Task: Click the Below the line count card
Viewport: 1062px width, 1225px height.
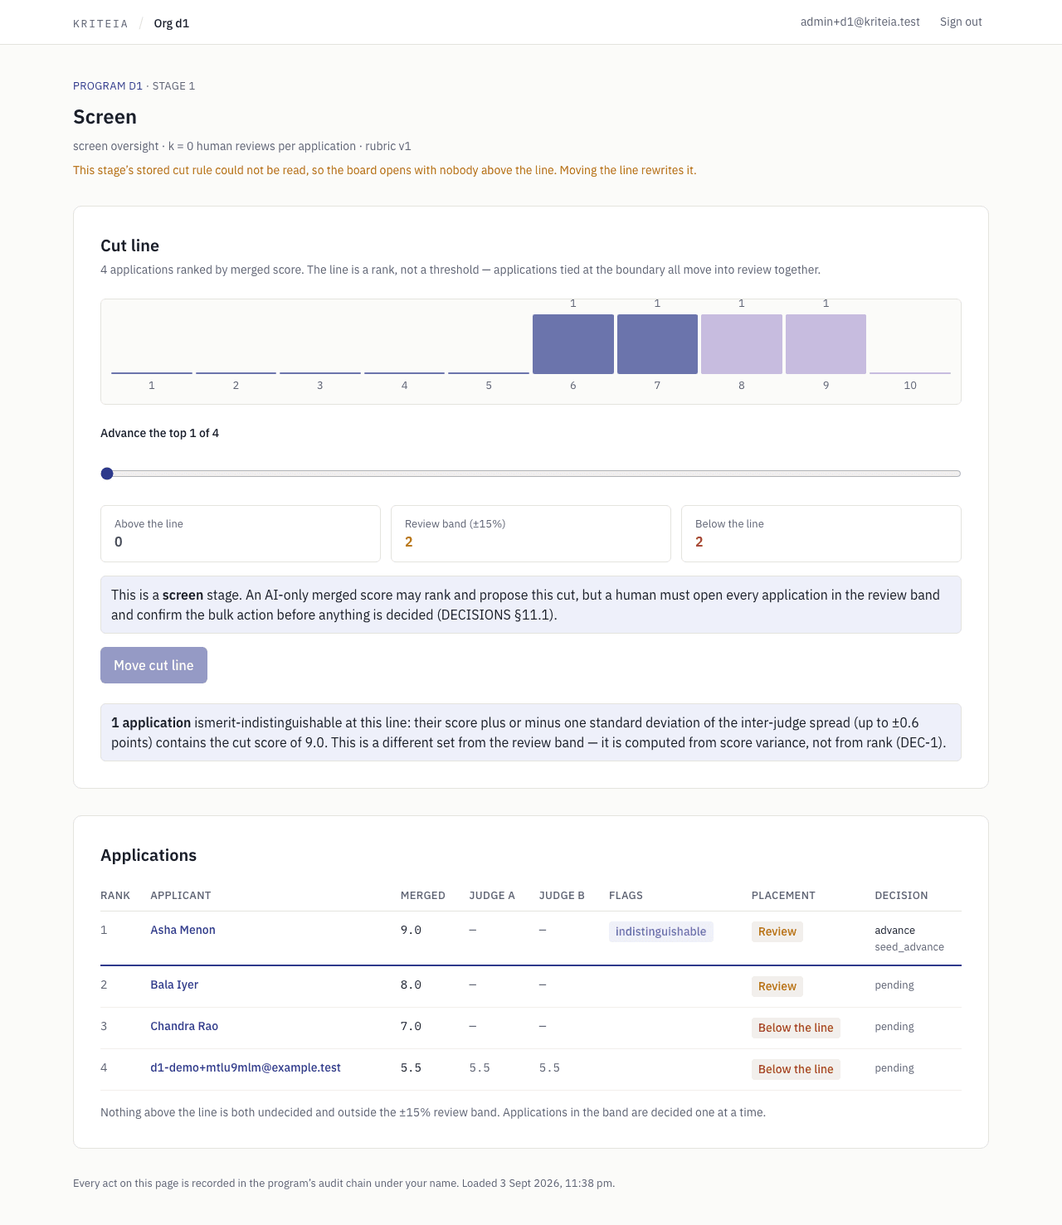Action: [x=821, y=533]
